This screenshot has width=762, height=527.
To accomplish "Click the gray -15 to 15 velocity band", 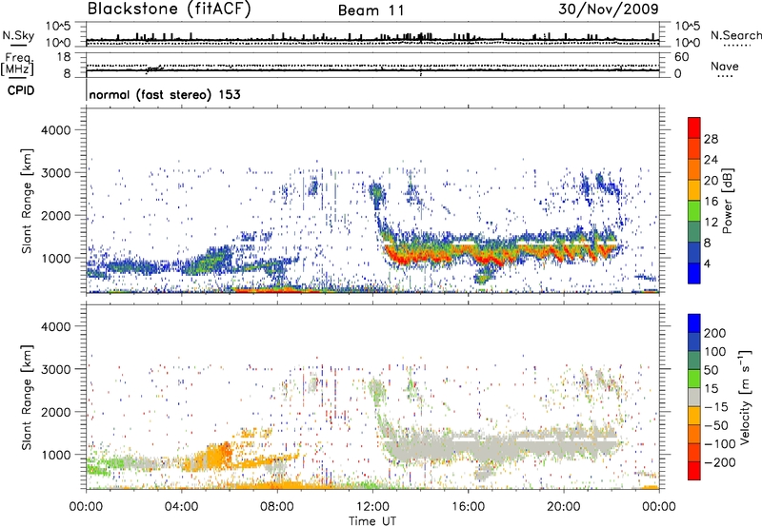I will coord(694,397).
